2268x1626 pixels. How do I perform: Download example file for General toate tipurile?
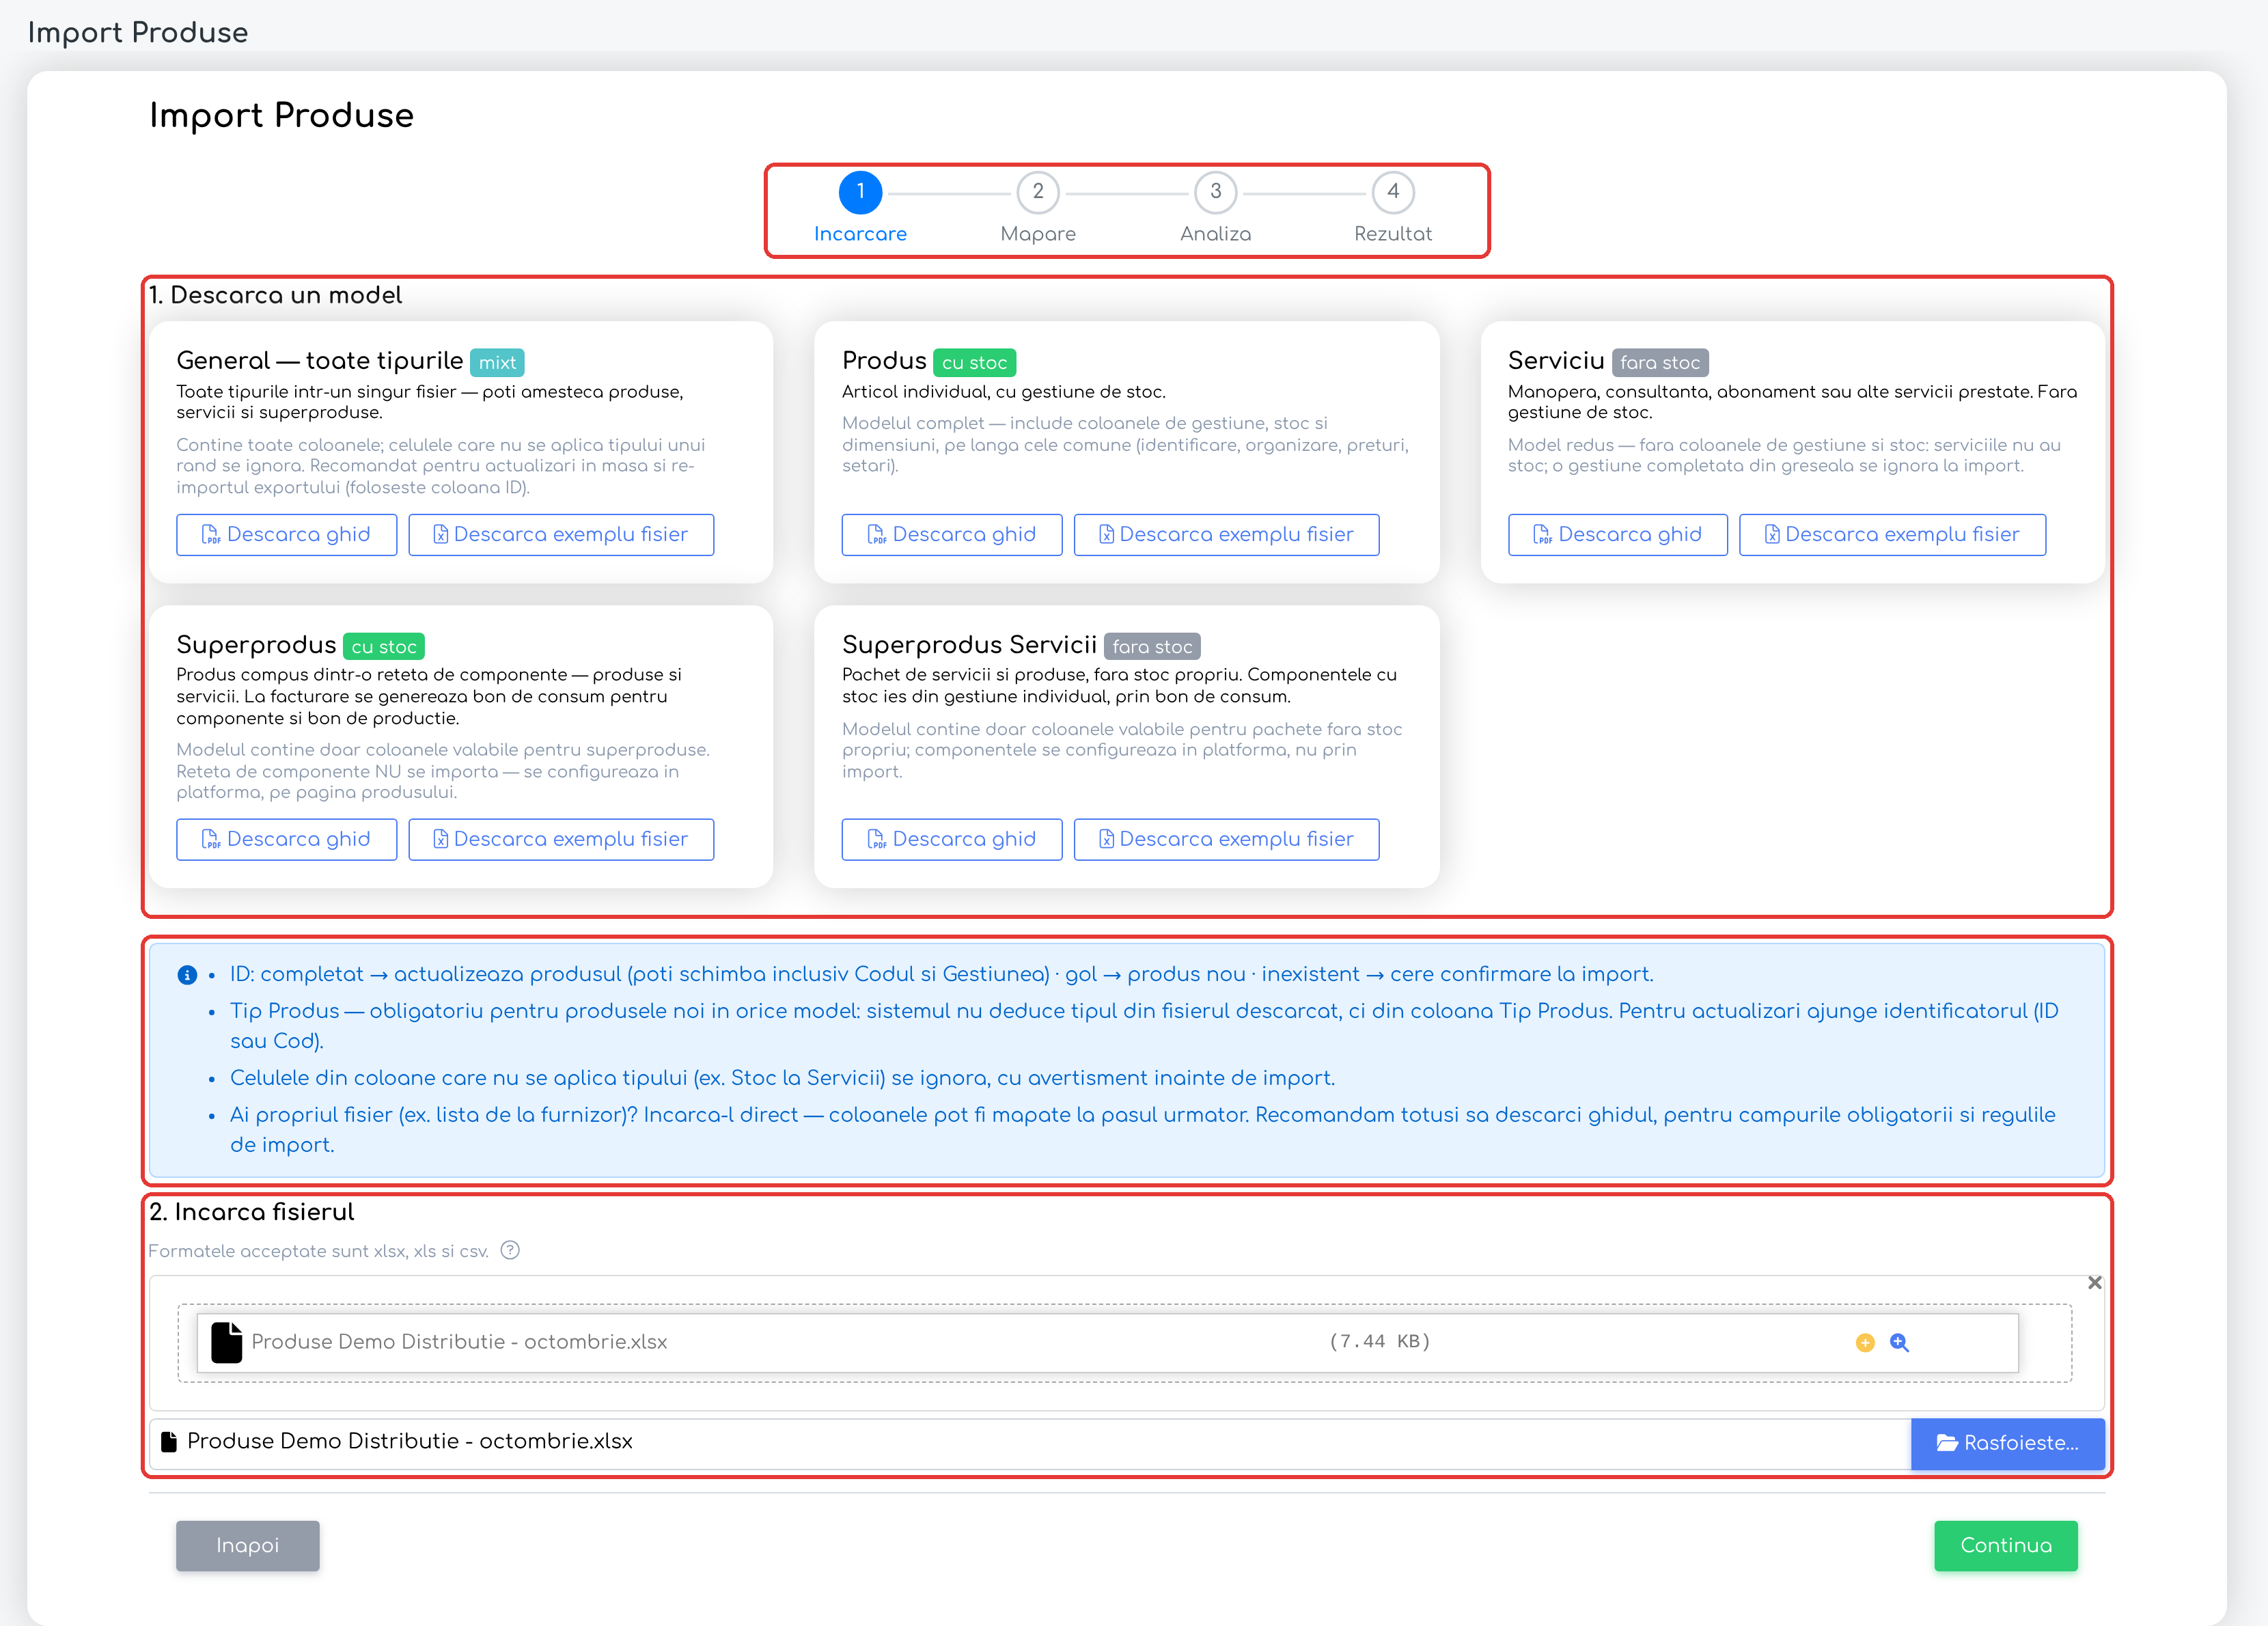pos(561,534)
